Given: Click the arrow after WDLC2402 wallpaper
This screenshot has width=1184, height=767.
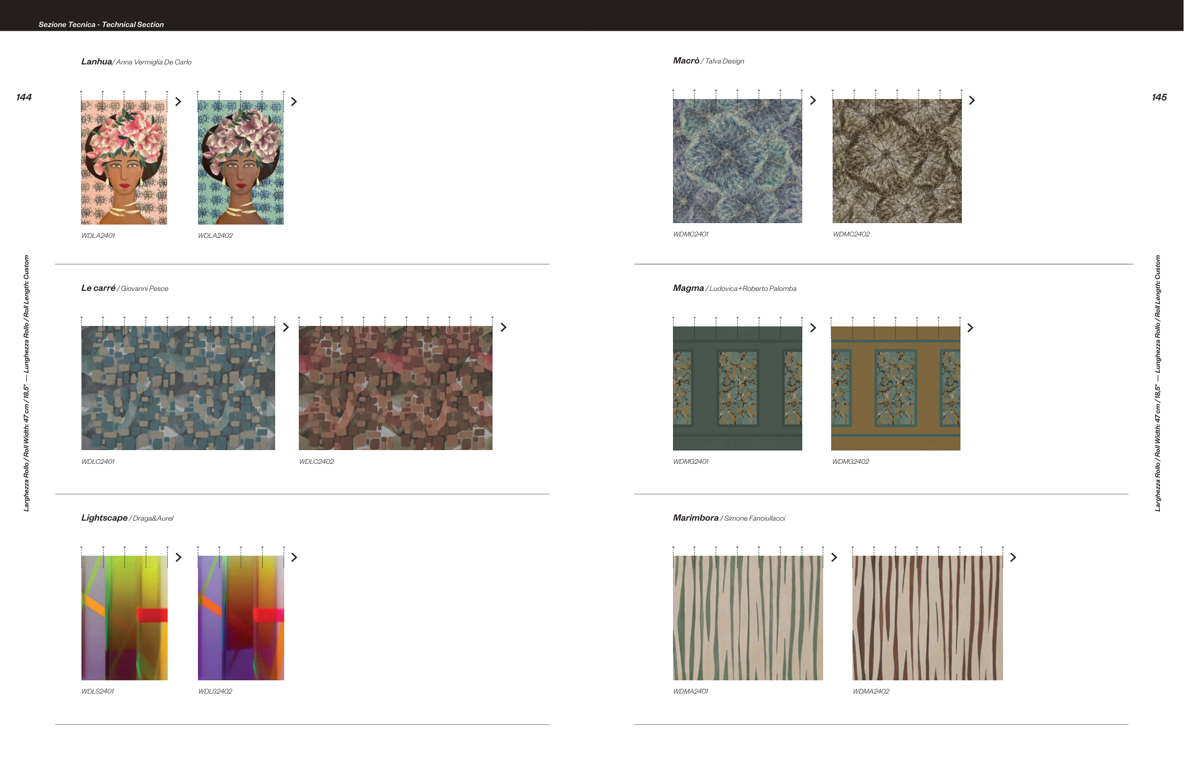Looking at the screenshot, I should [x=503, y=327].
